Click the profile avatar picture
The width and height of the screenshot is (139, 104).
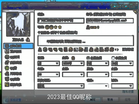tap(18, 24)
